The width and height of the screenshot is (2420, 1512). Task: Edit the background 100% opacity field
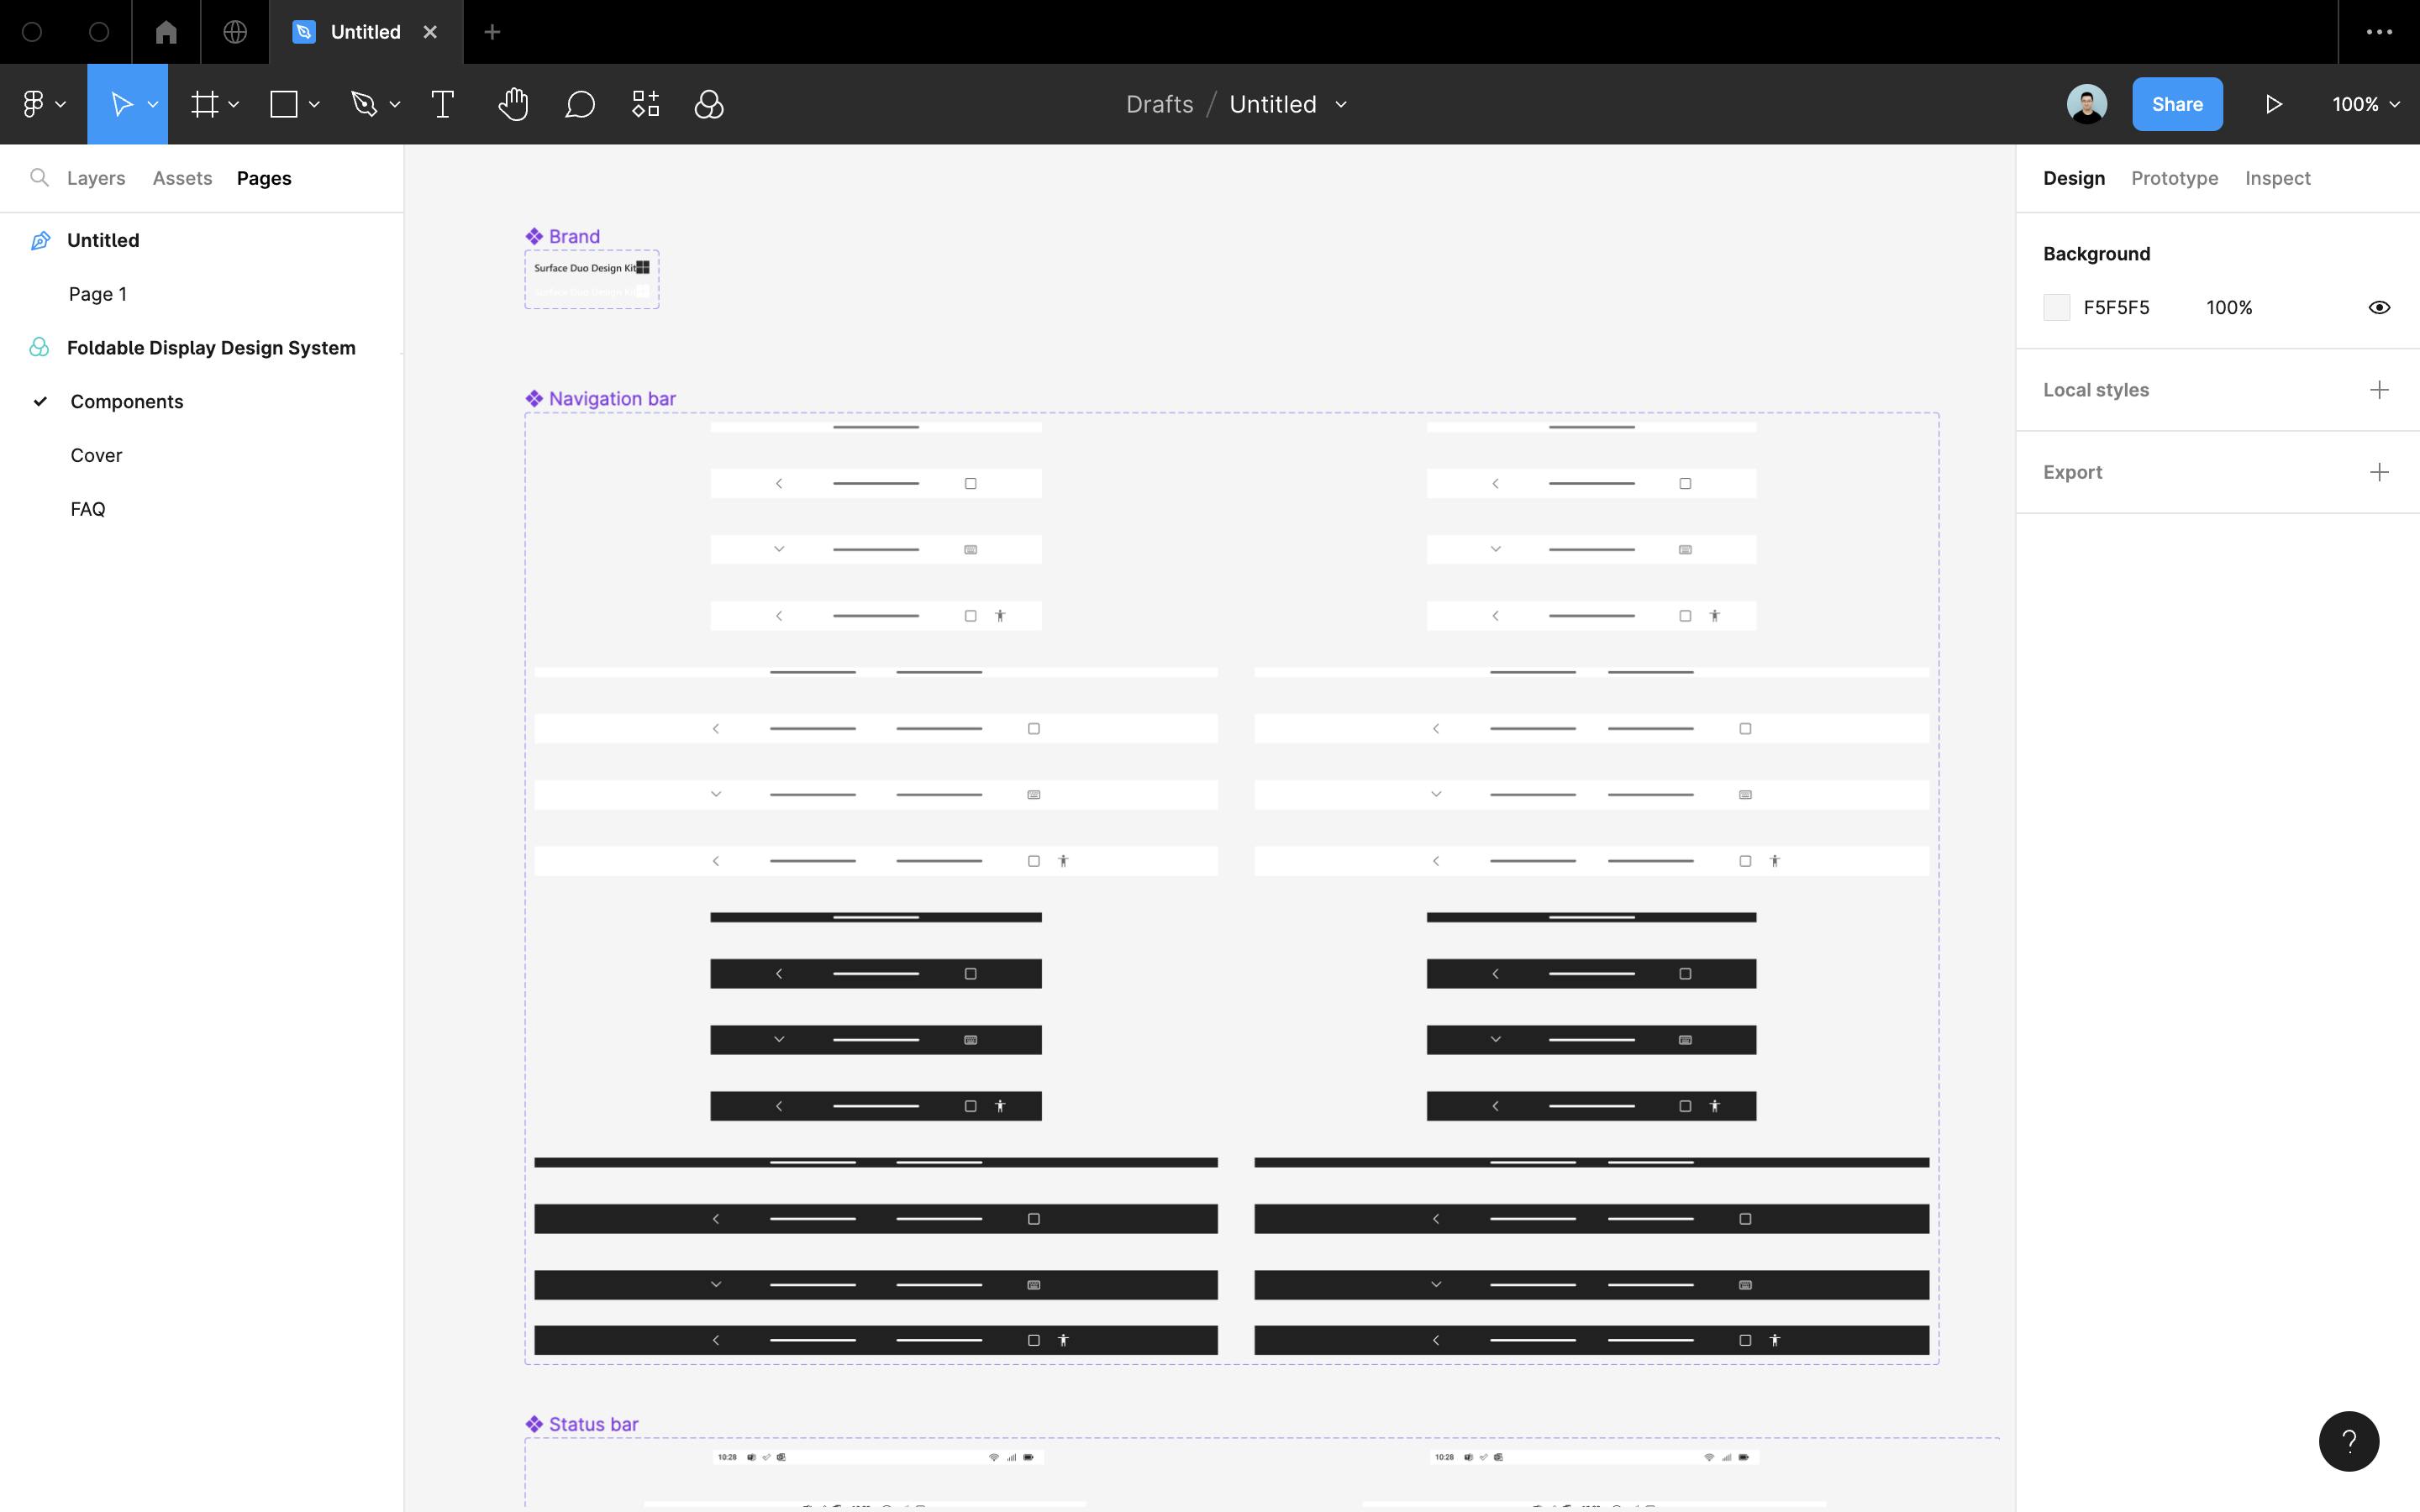(2229, 307)
